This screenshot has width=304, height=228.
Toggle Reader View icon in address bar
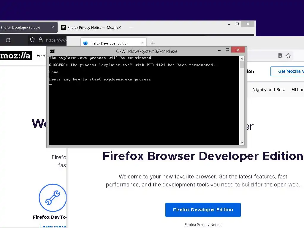[280, 56]
